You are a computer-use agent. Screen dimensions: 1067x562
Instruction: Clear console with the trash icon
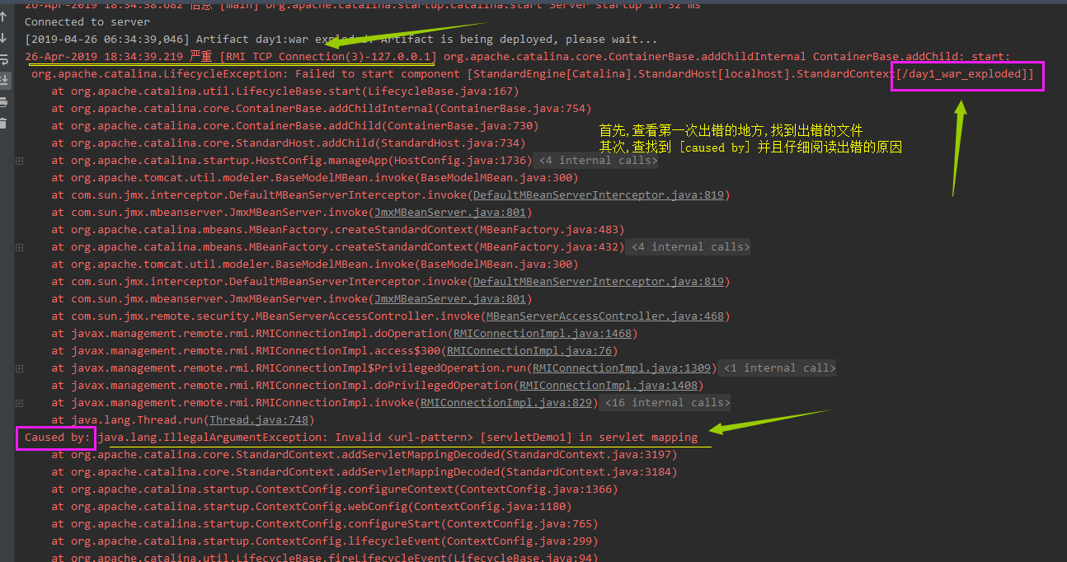[3, 124]
